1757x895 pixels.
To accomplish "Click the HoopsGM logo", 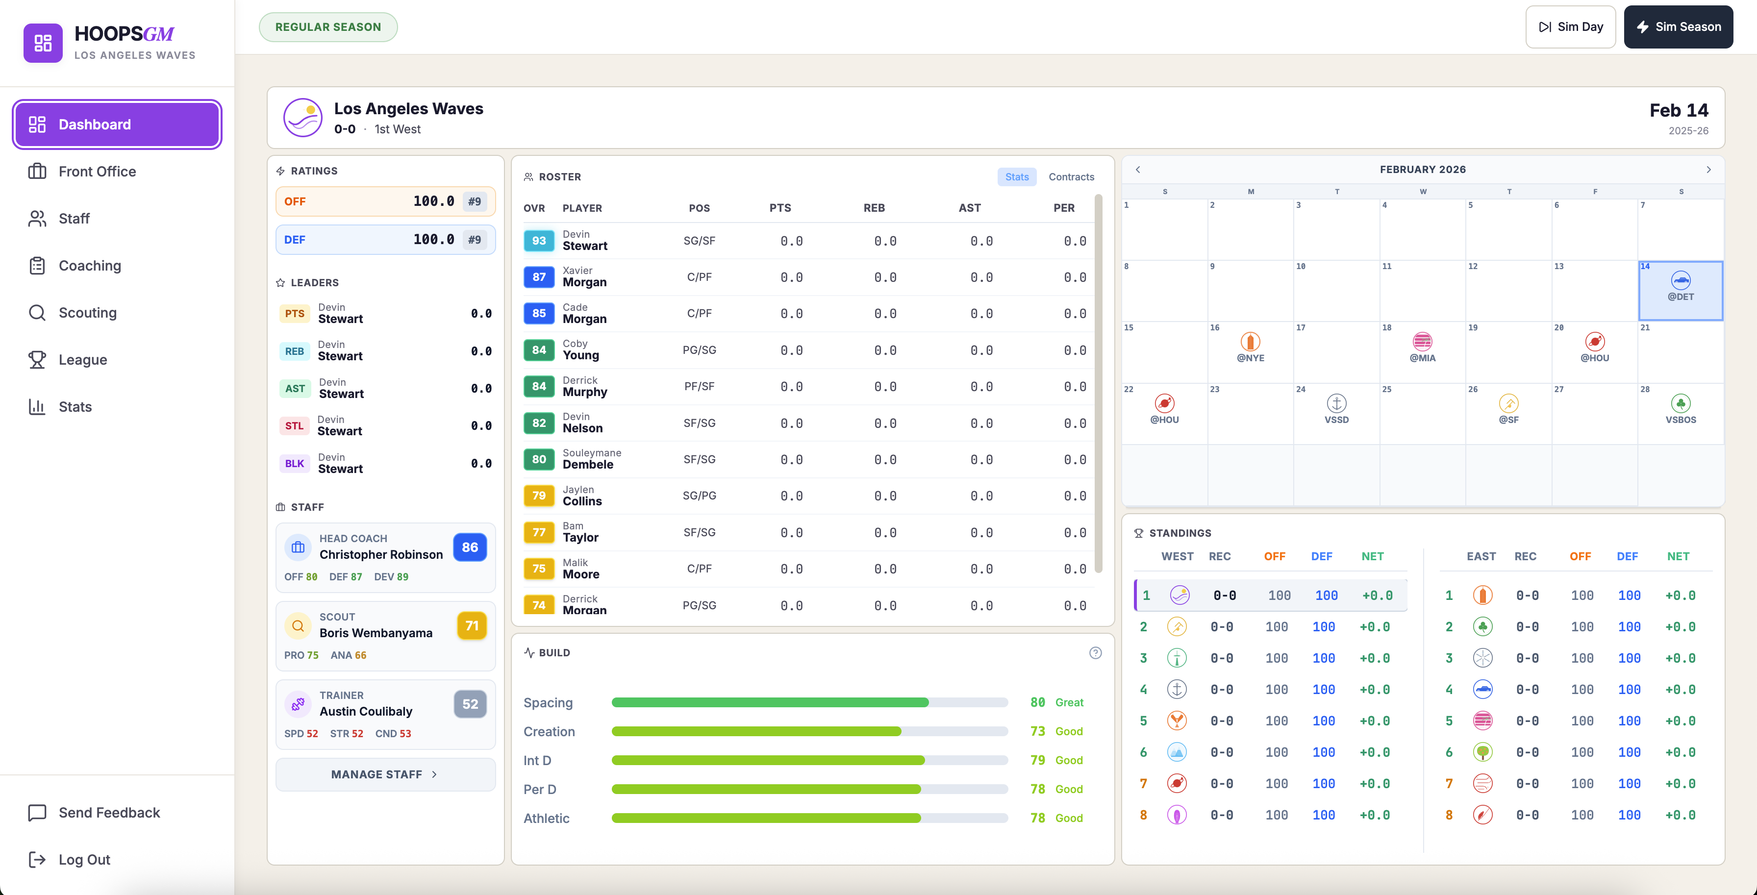I will point(43,43).
